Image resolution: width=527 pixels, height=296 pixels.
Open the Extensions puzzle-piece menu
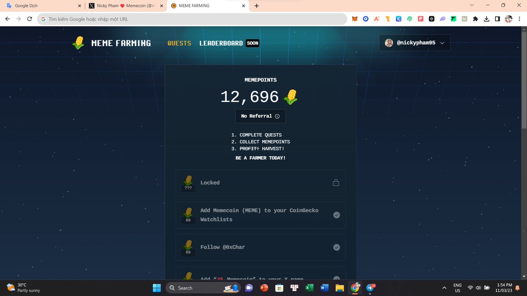click(476, 19)
